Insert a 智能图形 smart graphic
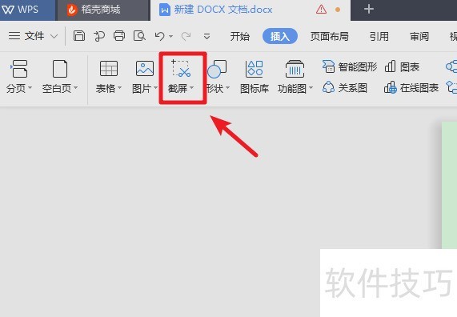The image size is (457, 317). tap(350, 66)
